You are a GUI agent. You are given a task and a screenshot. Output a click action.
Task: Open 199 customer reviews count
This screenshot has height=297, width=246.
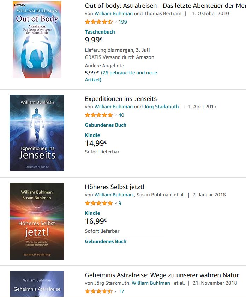(x=123, y=22)
